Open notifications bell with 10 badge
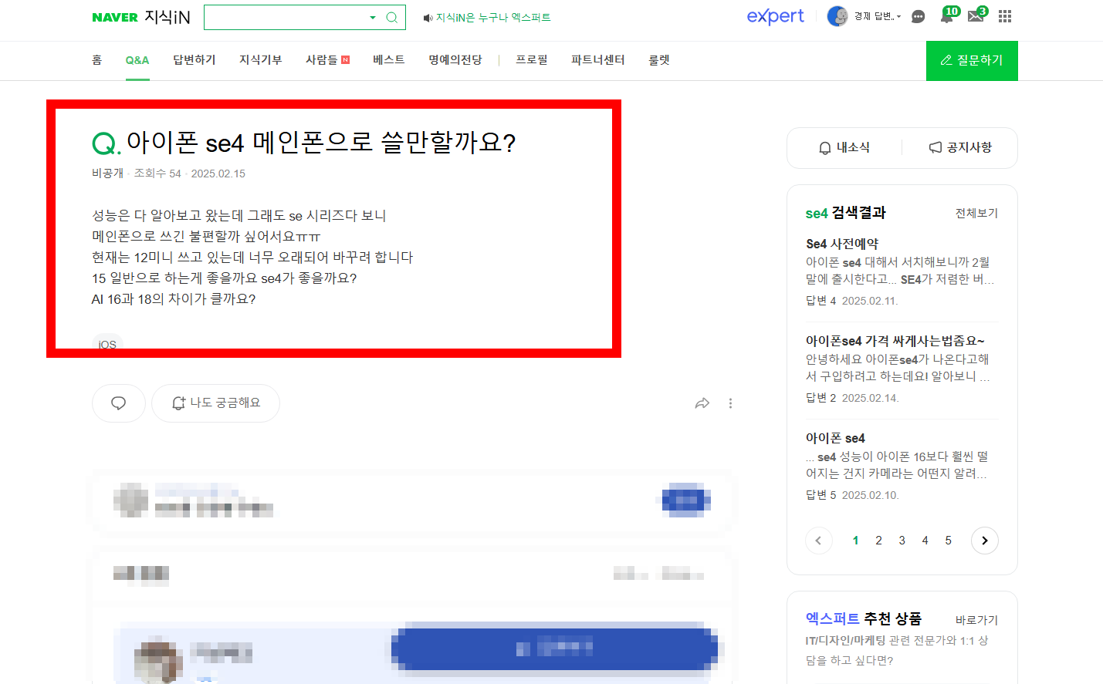 coord(947,15)
